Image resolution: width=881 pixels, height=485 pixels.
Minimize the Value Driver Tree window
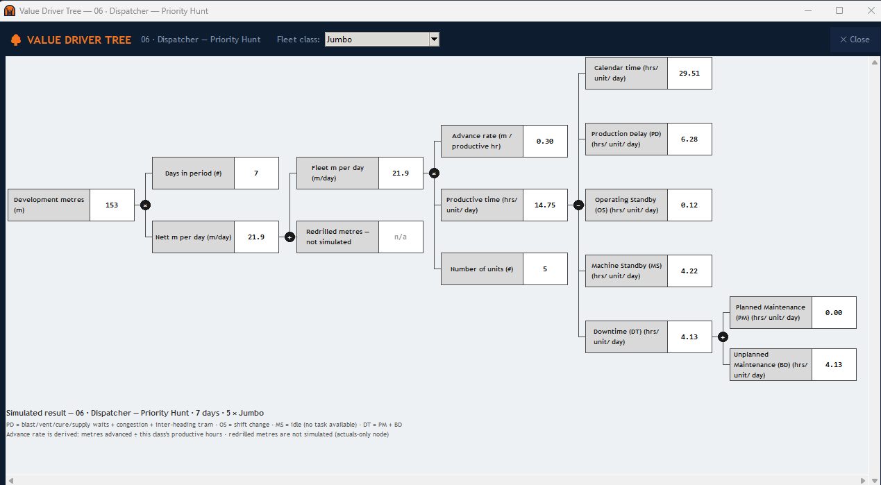tap(807, 10)
